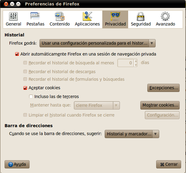
Task: Toggle Recordar el historial de descargas checkbox
Action: [x=25, y=72]
